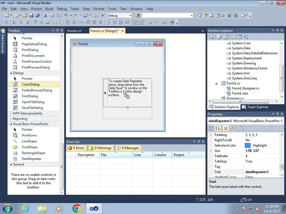This screenshot has height=214, width=286.
Task: Click the Save All toolbar icon
Action: [37, 16]
